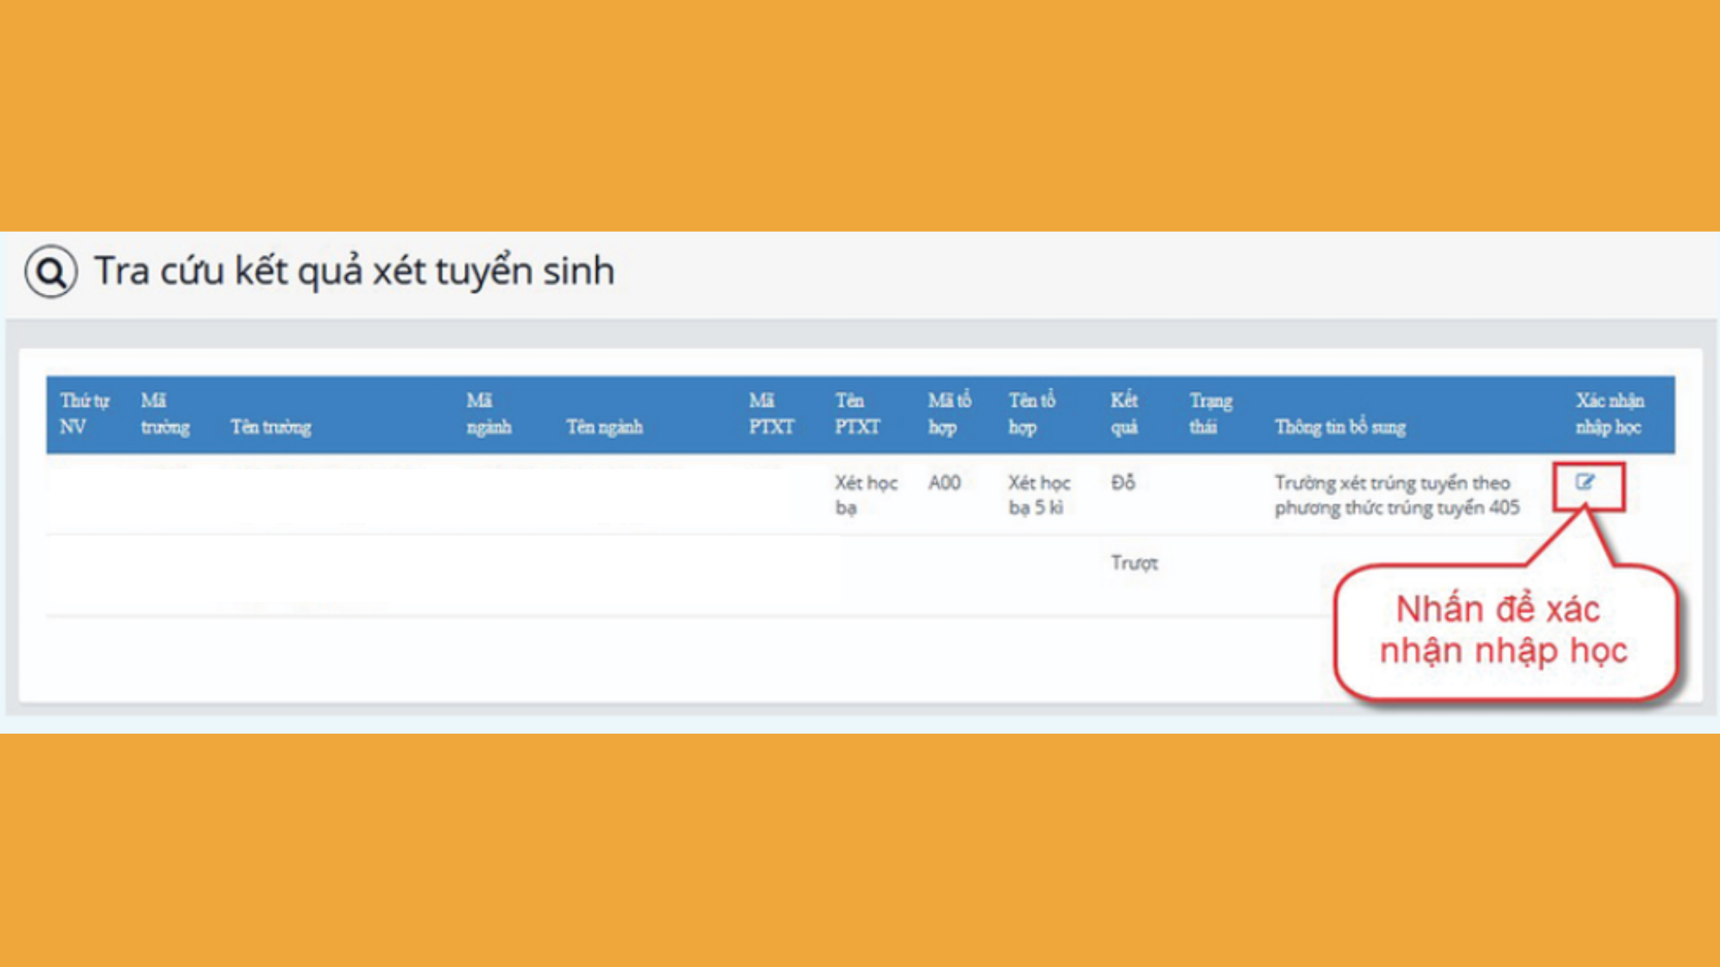Click the 'Mã ngành' column header

point(489,414)
